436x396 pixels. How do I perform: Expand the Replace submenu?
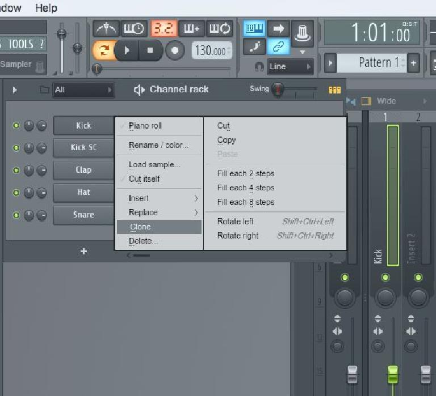[159, 212]
